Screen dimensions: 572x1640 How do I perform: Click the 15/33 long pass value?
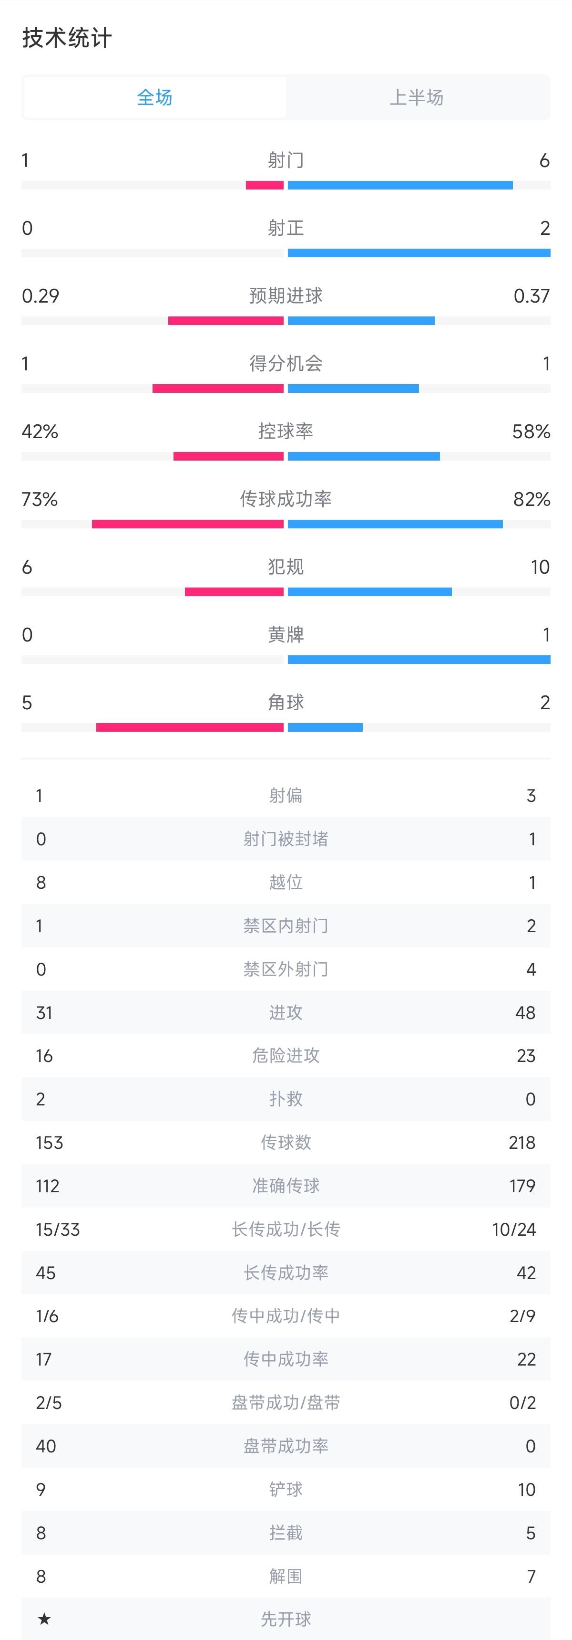click(58, 1230)
